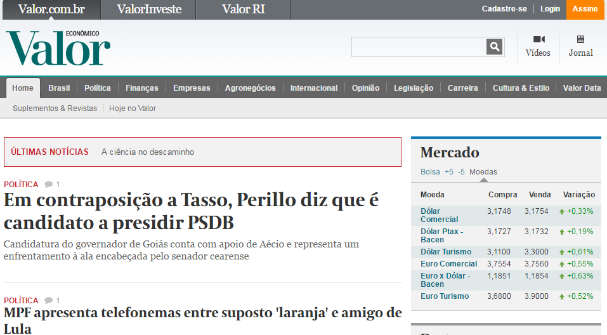607x335 pixels.
Task: Open Jornal via the newspaper icon
Action: pyautogui.click(x=580, y=40)
